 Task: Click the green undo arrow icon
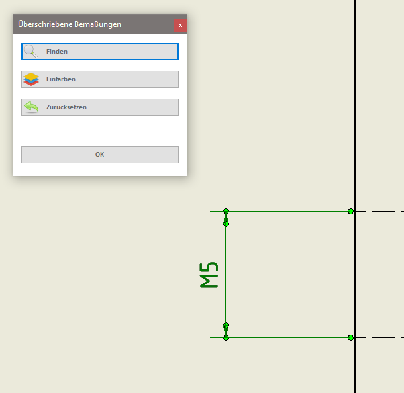pyautogui.click(x=31, y=107)
